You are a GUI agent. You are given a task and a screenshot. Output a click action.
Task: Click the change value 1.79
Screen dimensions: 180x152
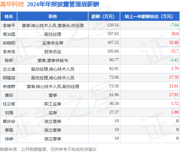(x=175, y=68)
